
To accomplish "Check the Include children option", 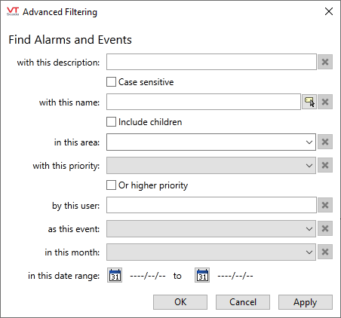I will [111, 122].
